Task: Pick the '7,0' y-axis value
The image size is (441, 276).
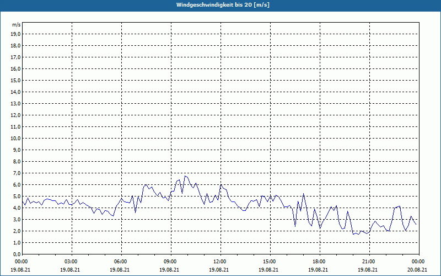Action: [17, 173]
